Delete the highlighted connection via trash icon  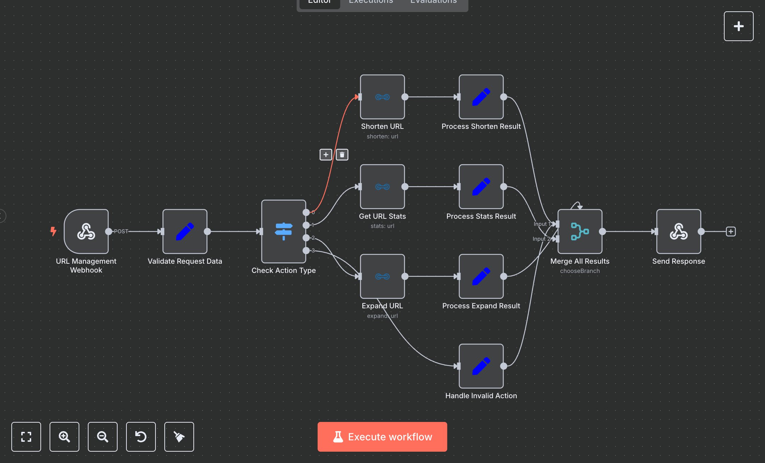[341, 155]
